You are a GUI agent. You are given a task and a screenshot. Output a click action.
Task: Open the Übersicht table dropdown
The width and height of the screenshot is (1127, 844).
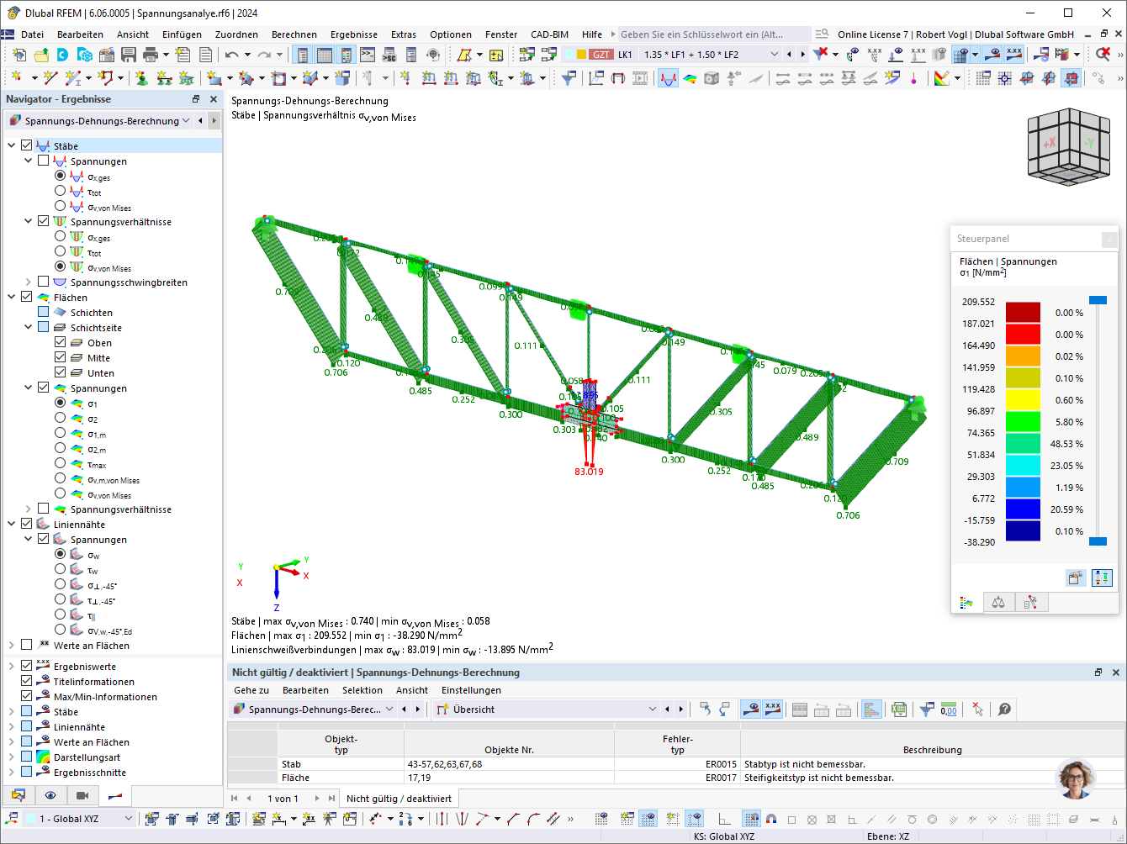pos(653,709)
